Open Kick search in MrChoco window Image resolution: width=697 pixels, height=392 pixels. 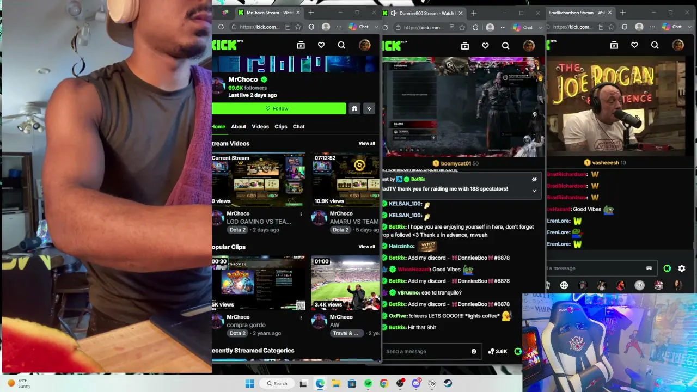click(x=341, y=46)
